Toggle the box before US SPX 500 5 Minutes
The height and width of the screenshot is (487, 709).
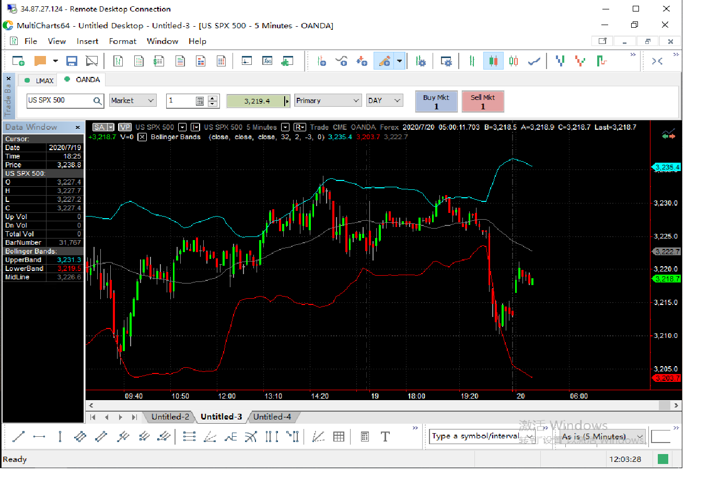coord(195,127)
